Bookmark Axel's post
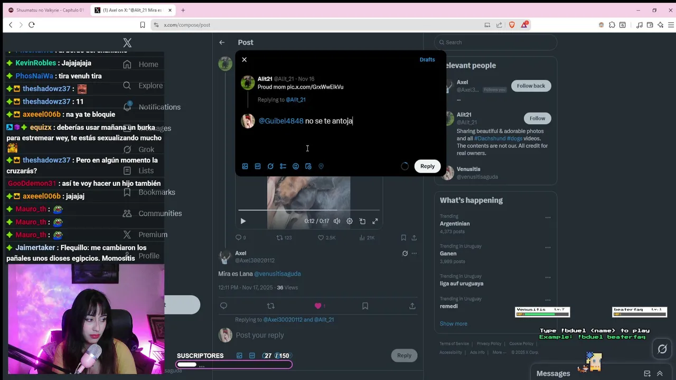The image size is (676, 380). pos(365,306)
